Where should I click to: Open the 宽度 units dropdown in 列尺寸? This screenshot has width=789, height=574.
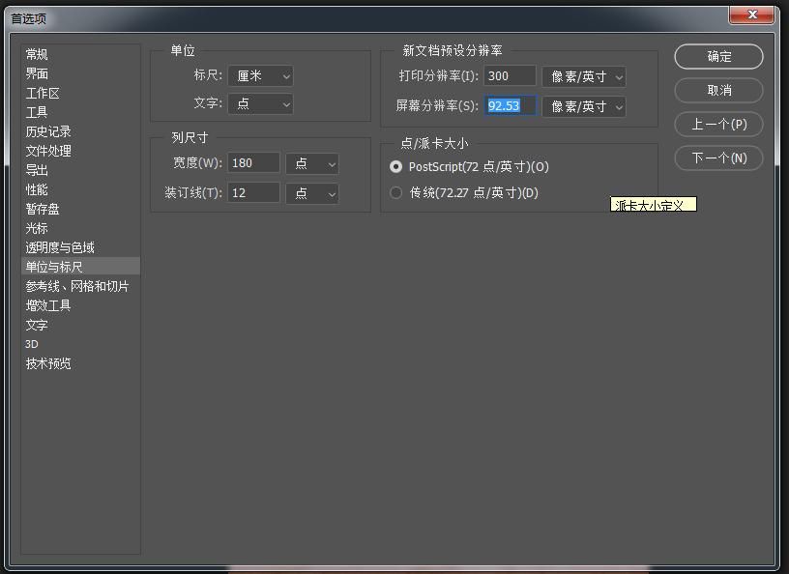click(313, 163)
